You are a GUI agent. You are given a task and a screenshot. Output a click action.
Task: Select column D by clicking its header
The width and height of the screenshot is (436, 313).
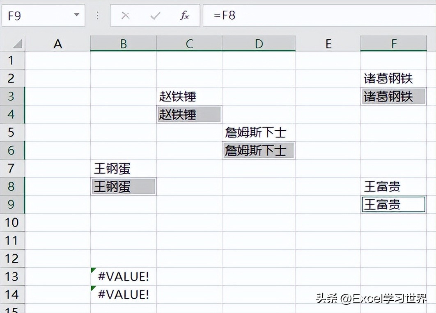pos(258,43)
